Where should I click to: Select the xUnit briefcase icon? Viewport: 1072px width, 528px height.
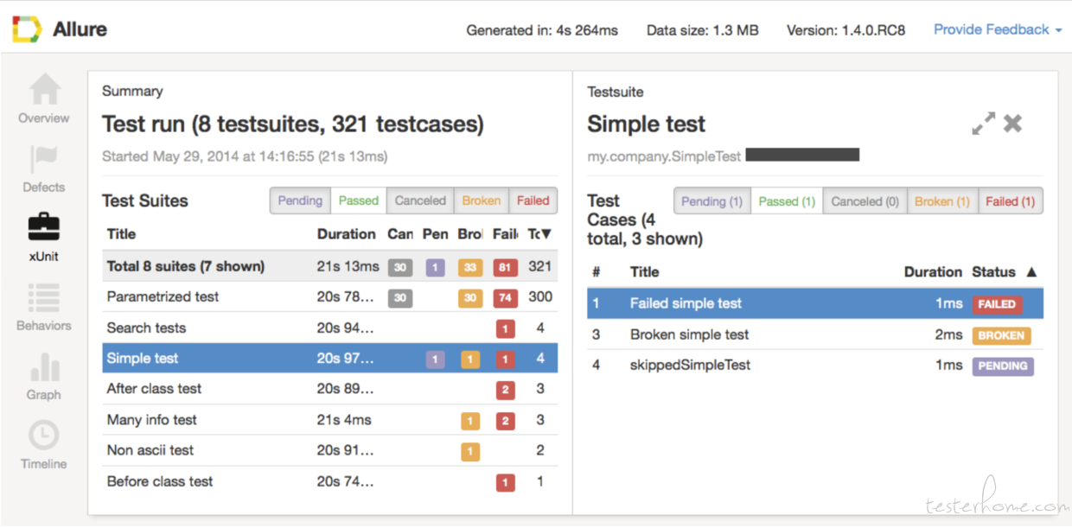(x=44, y=228)
